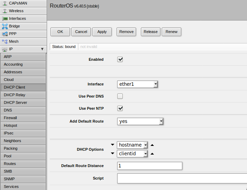
Task: Open the clientid DHCP option dropdown
Action: pos(132,154)
